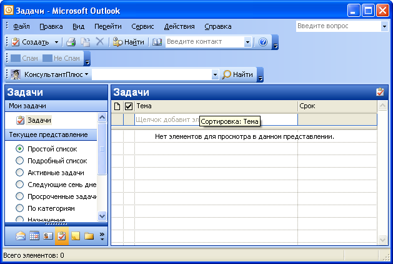Image resolution: width=393 pixels, height=264 pixels.
Task: Sort by the Complete checkmark column header
Action: tap(129, 106)
